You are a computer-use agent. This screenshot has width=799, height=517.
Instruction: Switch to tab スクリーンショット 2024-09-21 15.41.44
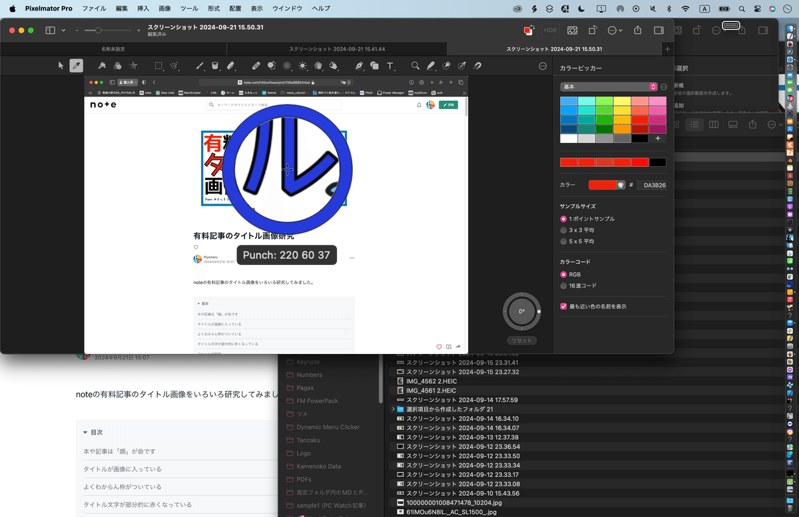click(x=337, y=49)
